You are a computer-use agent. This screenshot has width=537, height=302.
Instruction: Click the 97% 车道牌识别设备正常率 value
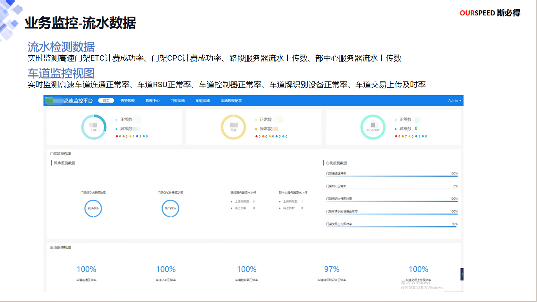[x=332, y=269]
